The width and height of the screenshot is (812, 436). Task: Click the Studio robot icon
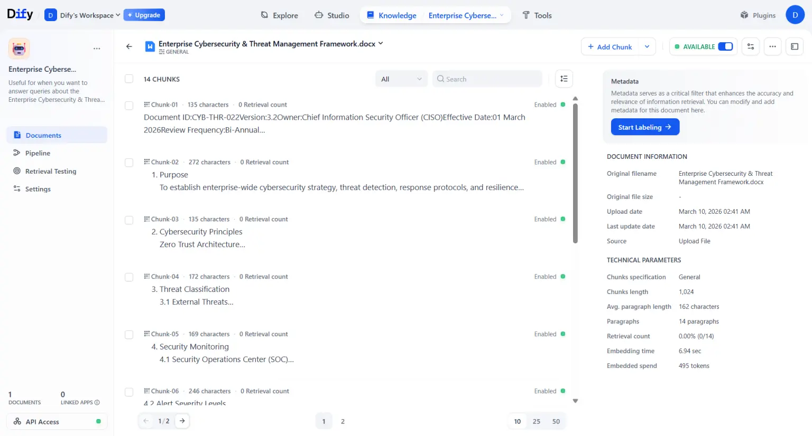319,15
